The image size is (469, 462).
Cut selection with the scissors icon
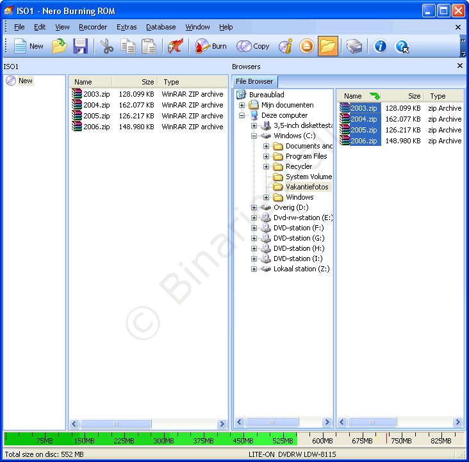coord(106,46)
